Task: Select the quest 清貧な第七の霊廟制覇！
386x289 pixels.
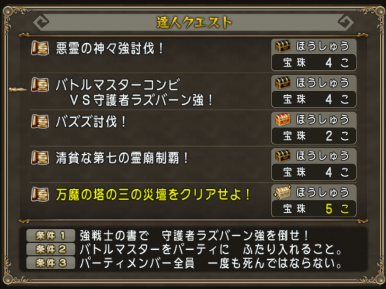Action: tap(123, 158)
